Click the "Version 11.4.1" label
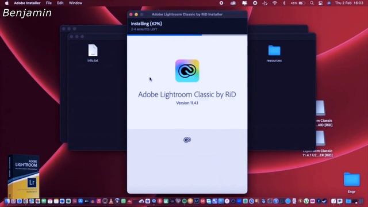Viewport: 368px width, 207px height. [187, 103]
